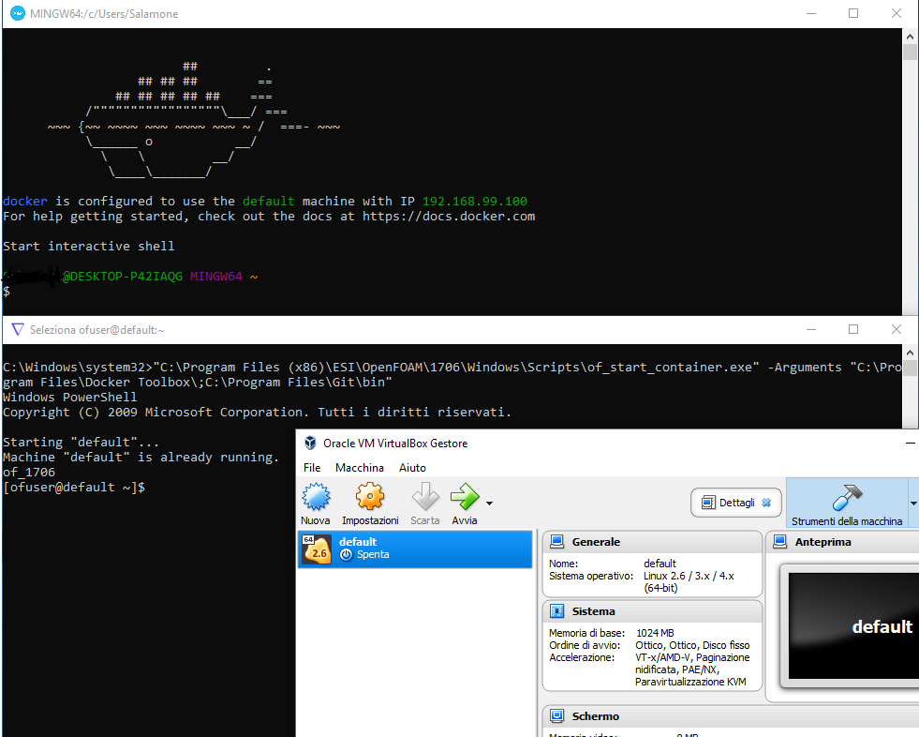
Task: Click the VirtualBox cube title bar icon
Action: coord(310,443)
